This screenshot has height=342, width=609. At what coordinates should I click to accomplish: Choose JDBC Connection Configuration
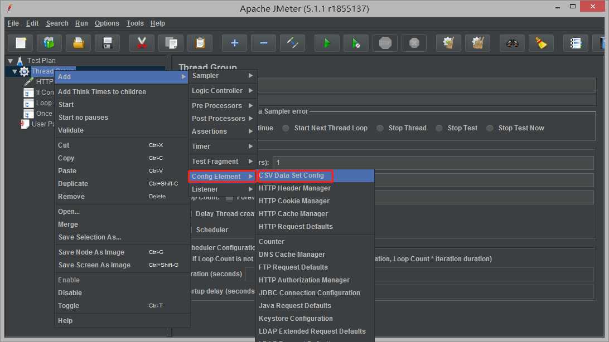tap(315, 293)
